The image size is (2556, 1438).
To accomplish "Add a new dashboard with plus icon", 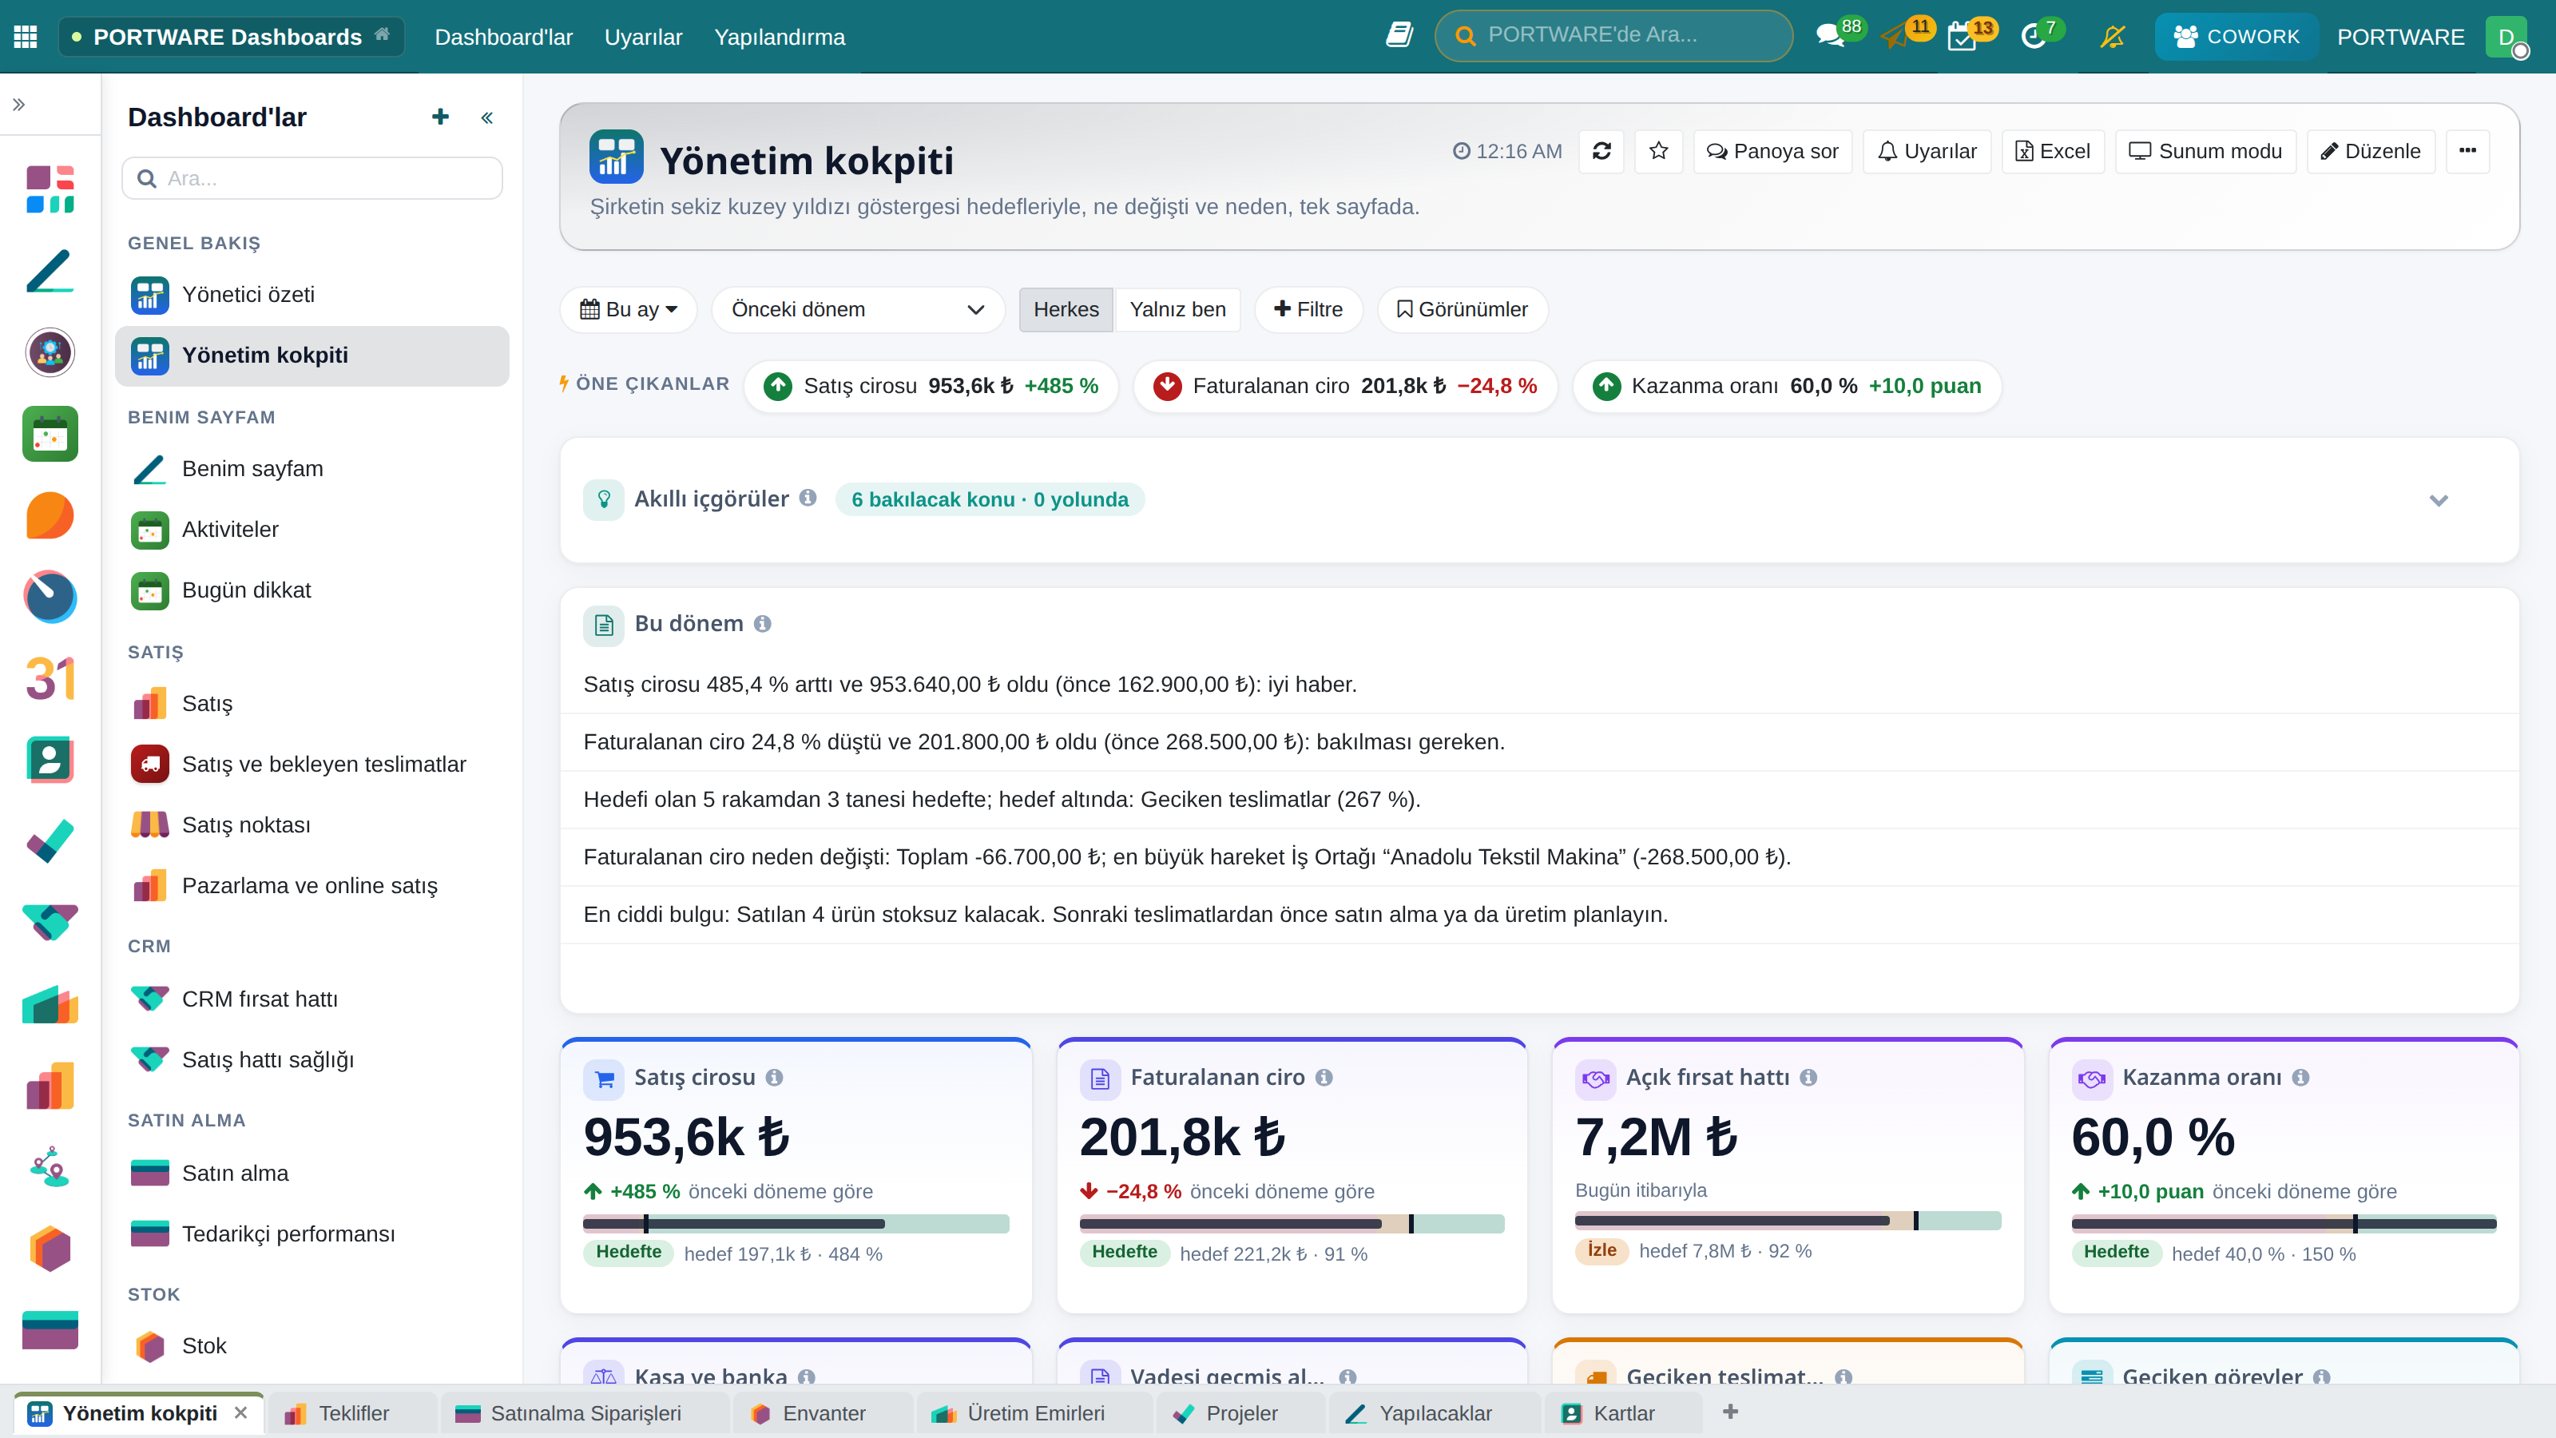I will [x=441, y=117].
